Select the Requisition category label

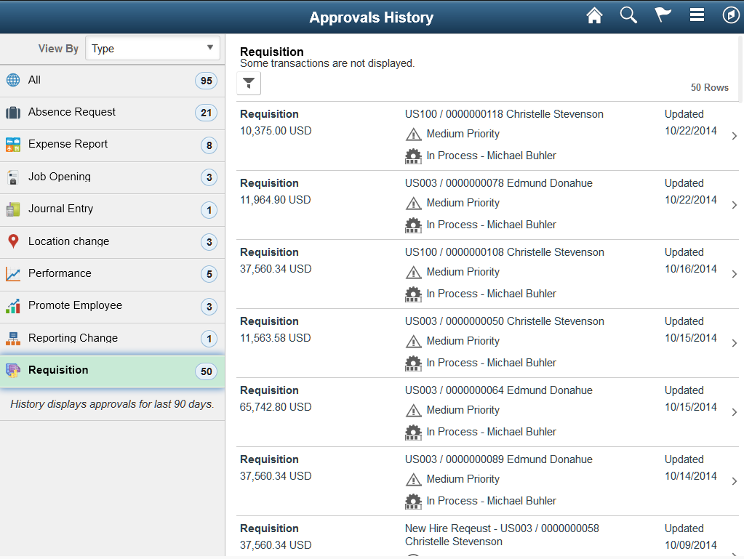pyautogui.click(x=58, y=370)
